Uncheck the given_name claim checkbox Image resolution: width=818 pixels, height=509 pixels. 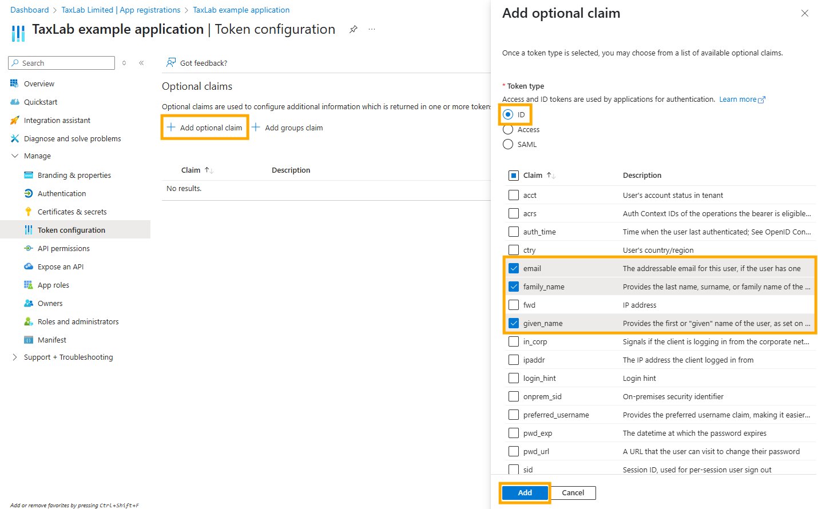tap(514, 323)
